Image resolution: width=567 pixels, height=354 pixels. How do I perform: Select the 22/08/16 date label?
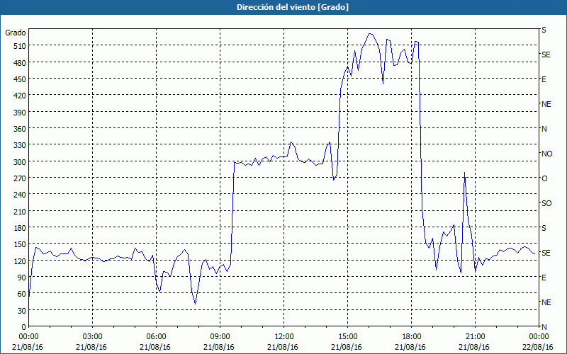538,347
